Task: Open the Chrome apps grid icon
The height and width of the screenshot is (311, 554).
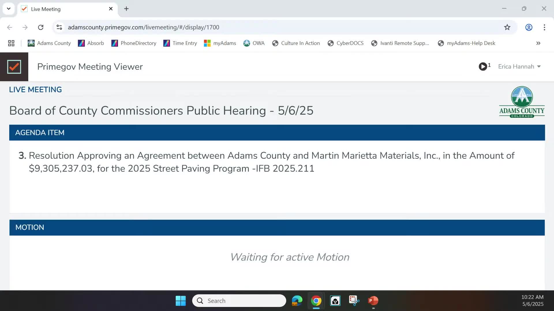Action: tap(11, 43)
